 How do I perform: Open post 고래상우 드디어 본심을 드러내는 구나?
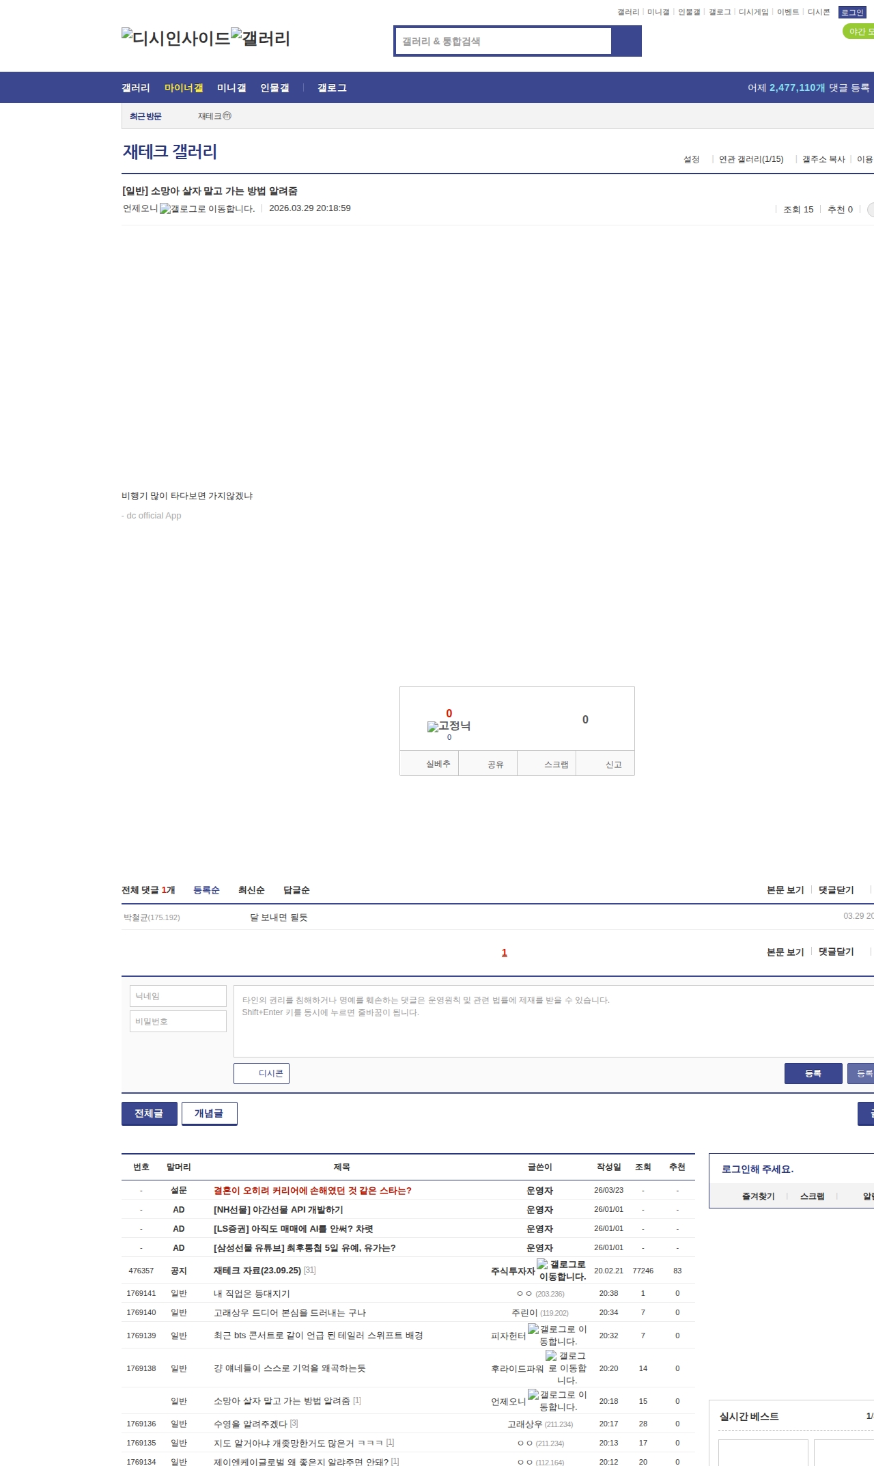click(x=290, y=1313)
